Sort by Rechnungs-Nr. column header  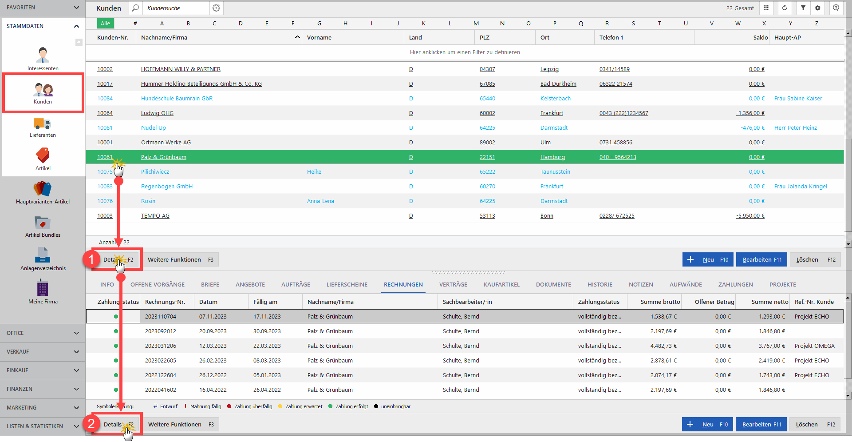(167, 302)
